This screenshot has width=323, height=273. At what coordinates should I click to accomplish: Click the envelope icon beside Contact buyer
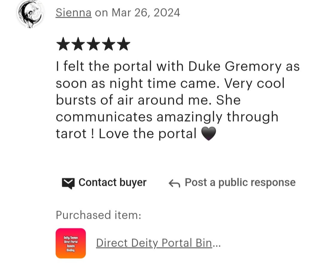68,183
